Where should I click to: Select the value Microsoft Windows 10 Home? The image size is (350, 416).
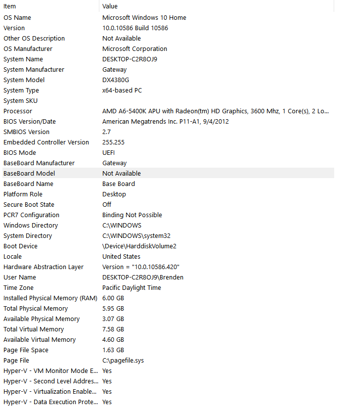pyautogui.click(x=144, y=17)
